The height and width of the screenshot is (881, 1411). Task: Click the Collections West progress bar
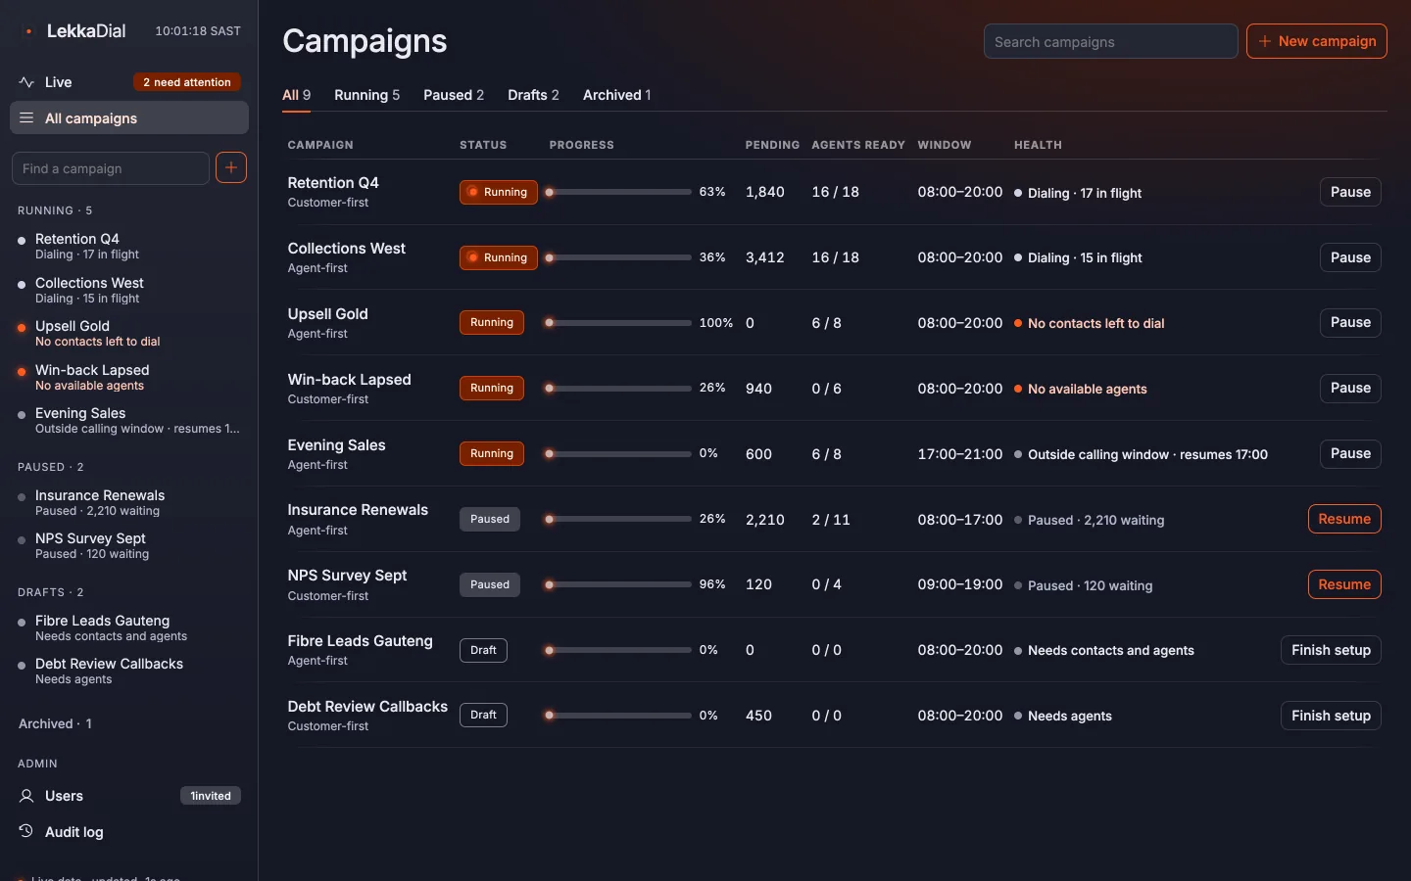tap(618, 257)
